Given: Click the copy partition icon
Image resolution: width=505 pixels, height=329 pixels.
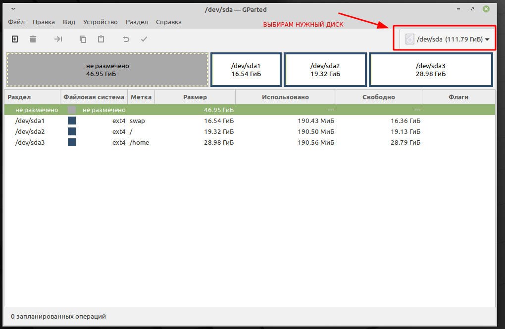Looking at the screenshot, I should click(83, 39).
